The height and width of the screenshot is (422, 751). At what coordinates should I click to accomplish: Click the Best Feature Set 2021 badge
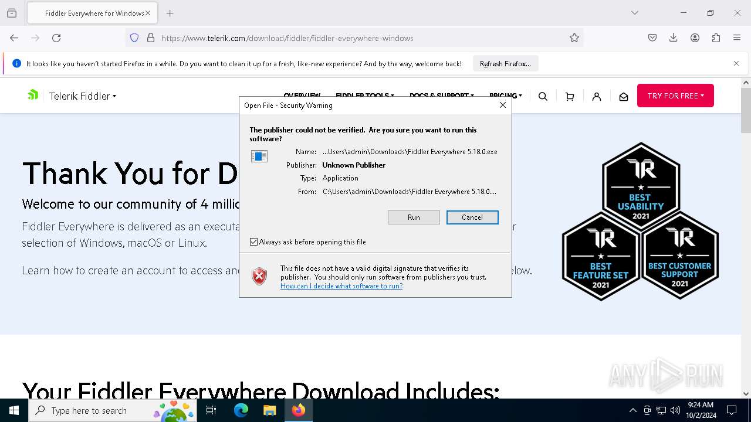coord(601,256)
